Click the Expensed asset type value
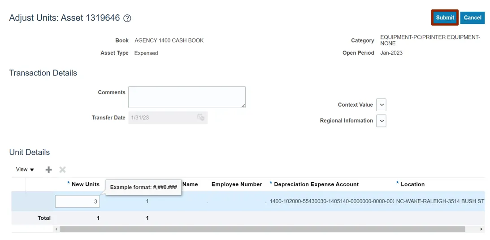490x240 pixels. point(146,53)
